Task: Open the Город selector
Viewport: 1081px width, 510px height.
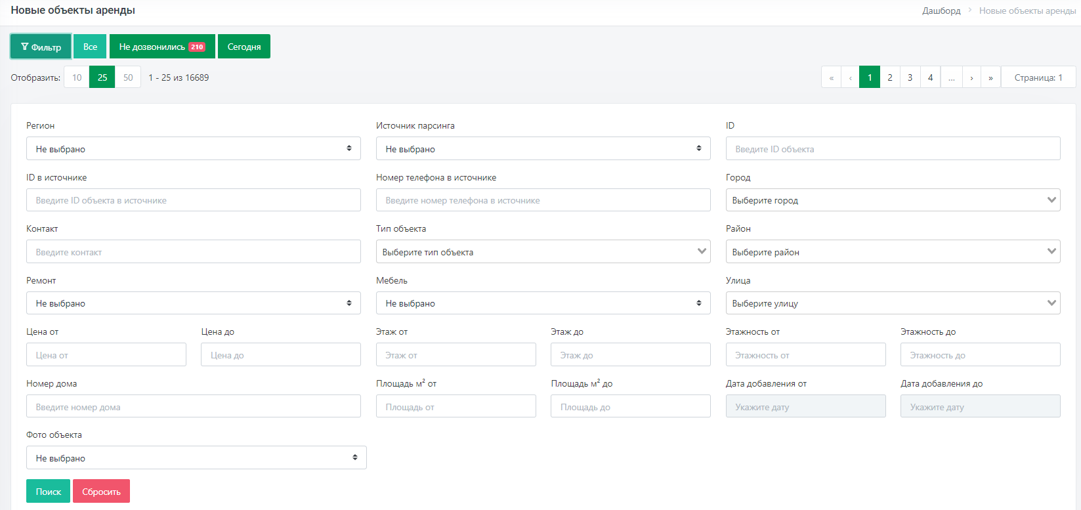Action: click(893, 200)
